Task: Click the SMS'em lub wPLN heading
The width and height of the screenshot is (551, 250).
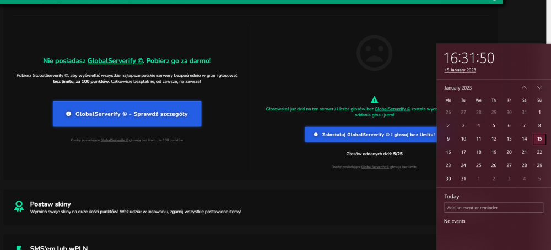Action: click(59, 248)
